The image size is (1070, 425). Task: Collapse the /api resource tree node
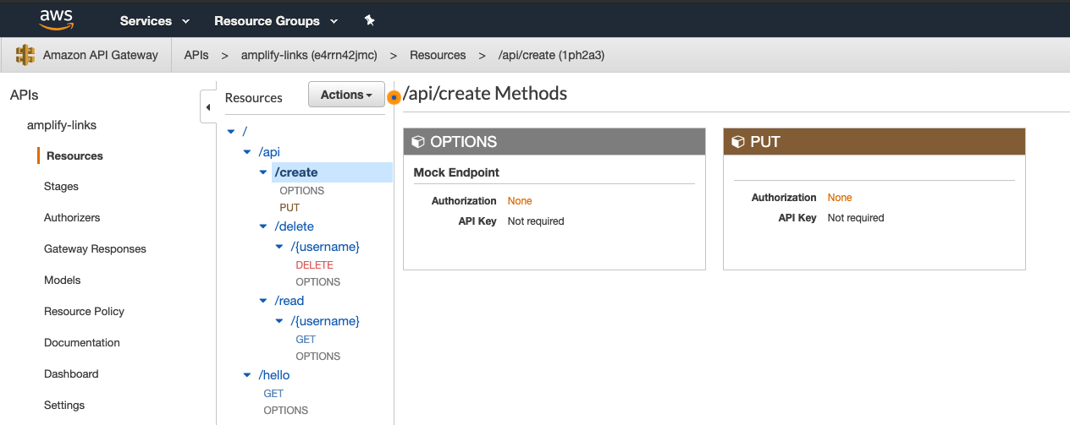point(248,152)
